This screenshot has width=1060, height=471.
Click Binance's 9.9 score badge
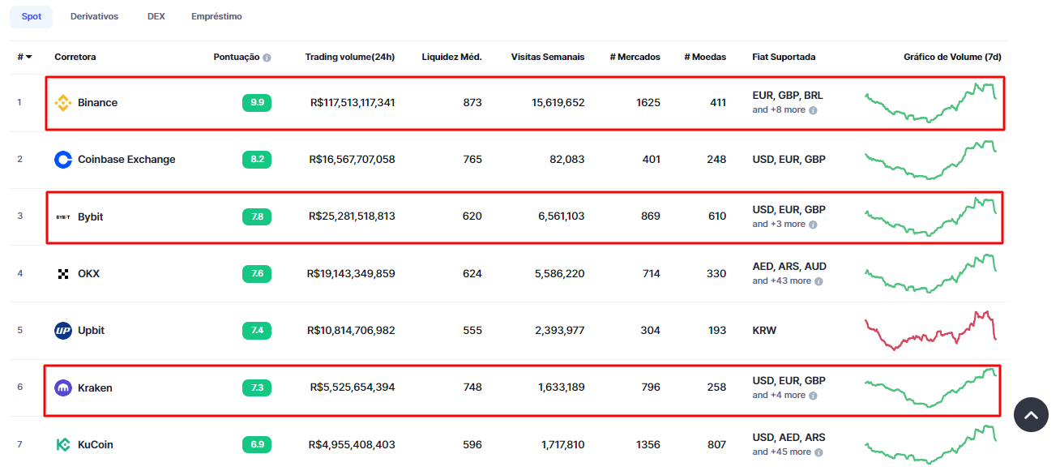[257, 103]
